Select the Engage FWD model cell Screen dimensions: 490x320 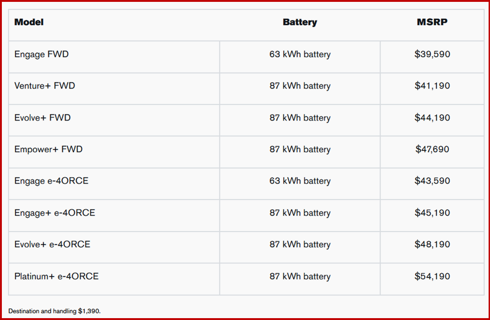pos(41,54)
